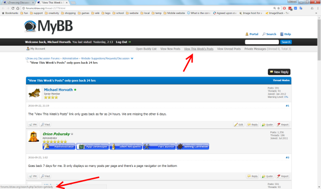This screenshot has height=189, width=321.
Task: Find posts by Orion Pobursky
Action: 45,176
